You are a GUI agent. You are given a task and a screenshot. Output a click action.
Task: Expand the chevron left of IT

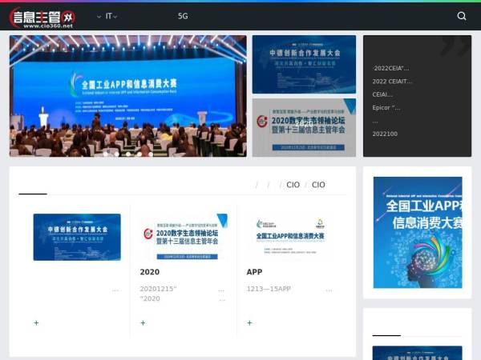(99, 17)
